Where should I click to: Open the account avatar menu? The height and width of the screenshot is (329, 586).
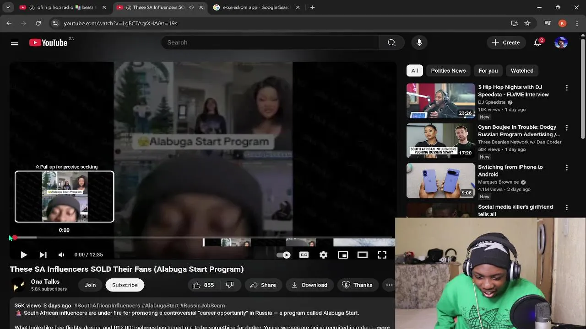tap(561, 42)
